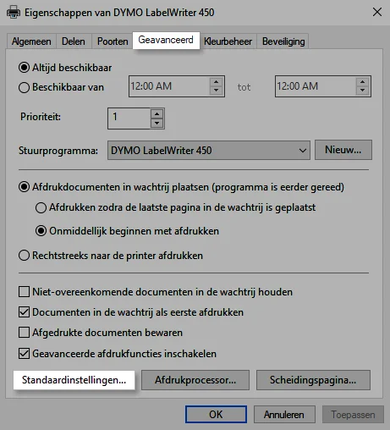Select the 'Beschikbaar van' radio option
Image resolution: width=390 pixels, height=430 pixels.
coord(24,87)
